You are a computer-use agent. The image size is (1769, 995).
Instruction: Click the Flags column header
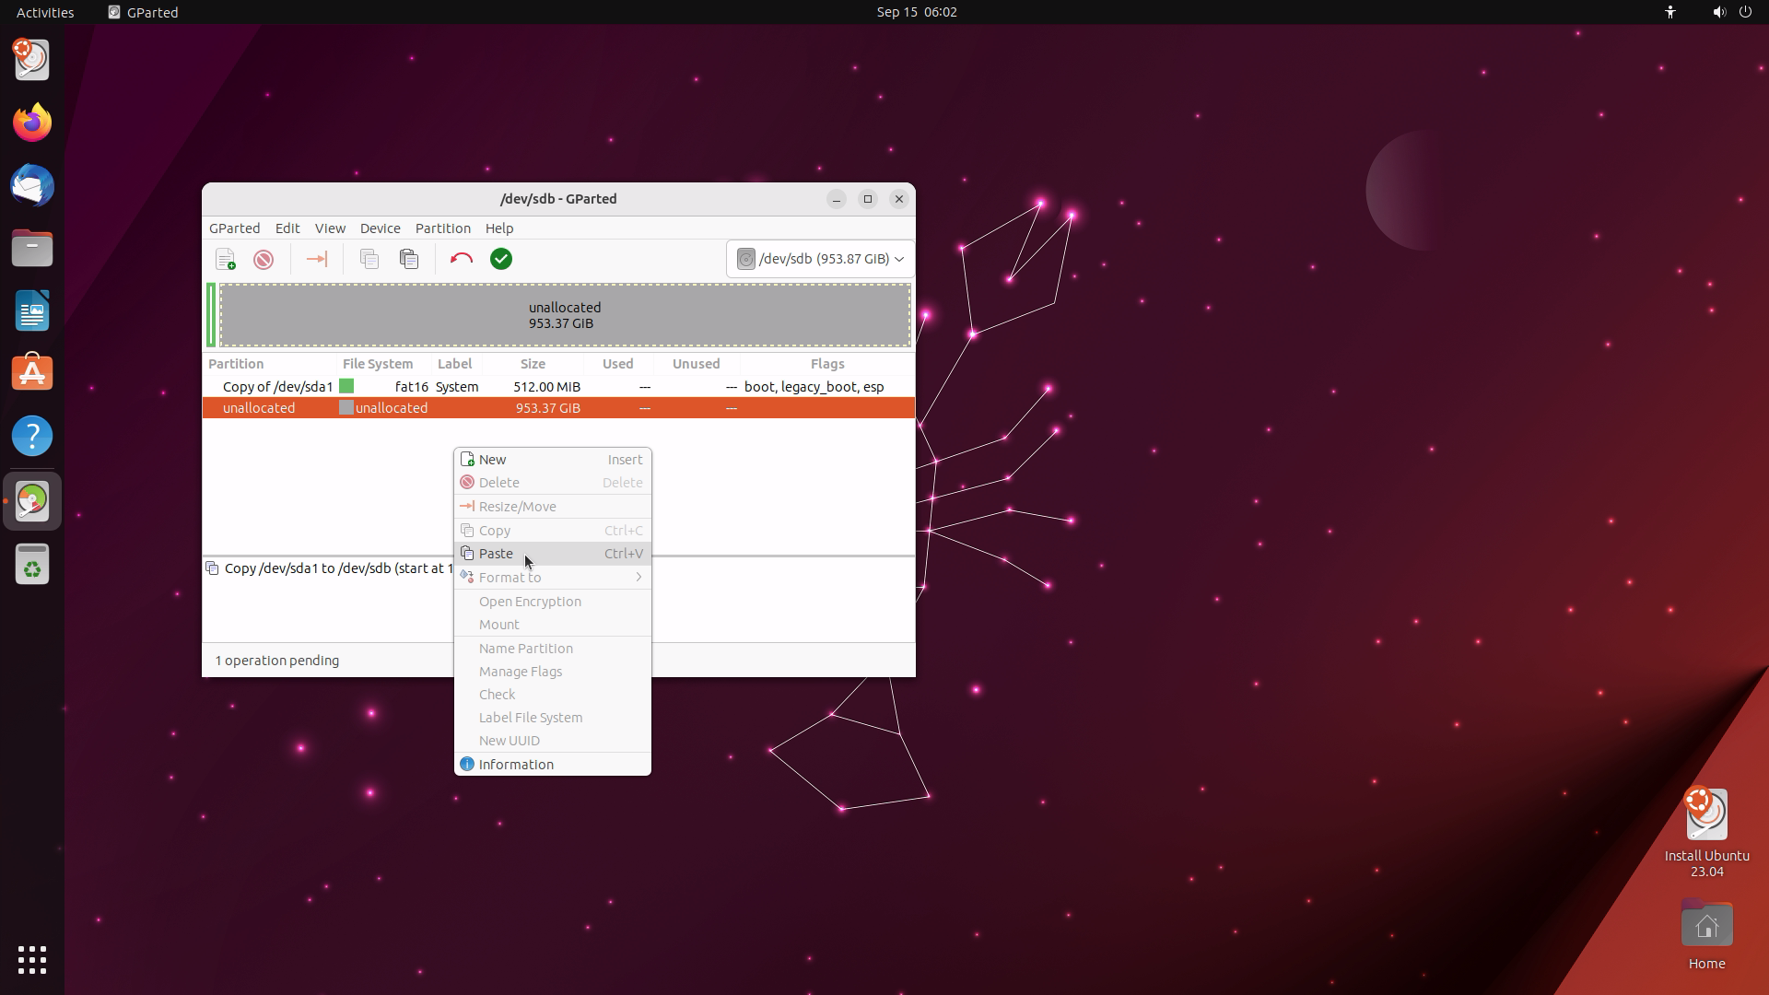[x=827, y=364]
